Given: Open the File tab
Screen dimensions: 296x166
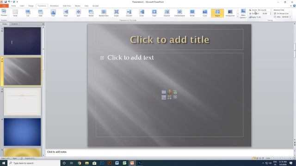Looking at the screenshot, I should (x=4, y=6).
